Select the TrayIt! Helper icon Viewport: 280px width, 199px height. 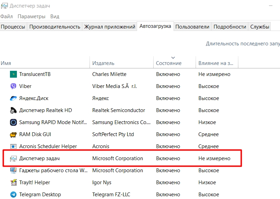[x=13, y=183]
